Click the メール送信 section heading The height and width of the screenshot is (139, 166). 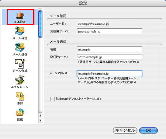58,42
